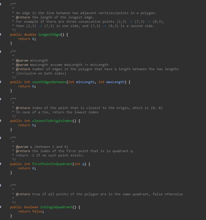Screen dimensions: 206x220
Task: Click the closestToOriginIndex method name
Action: point(52,121)
